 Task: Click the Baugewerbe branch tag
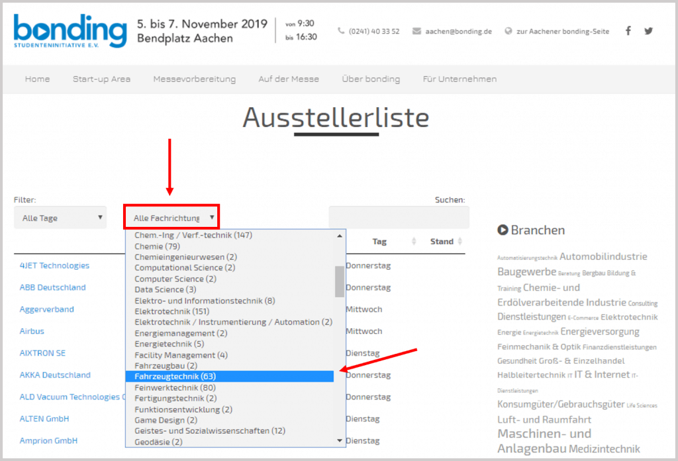point(526,272)
